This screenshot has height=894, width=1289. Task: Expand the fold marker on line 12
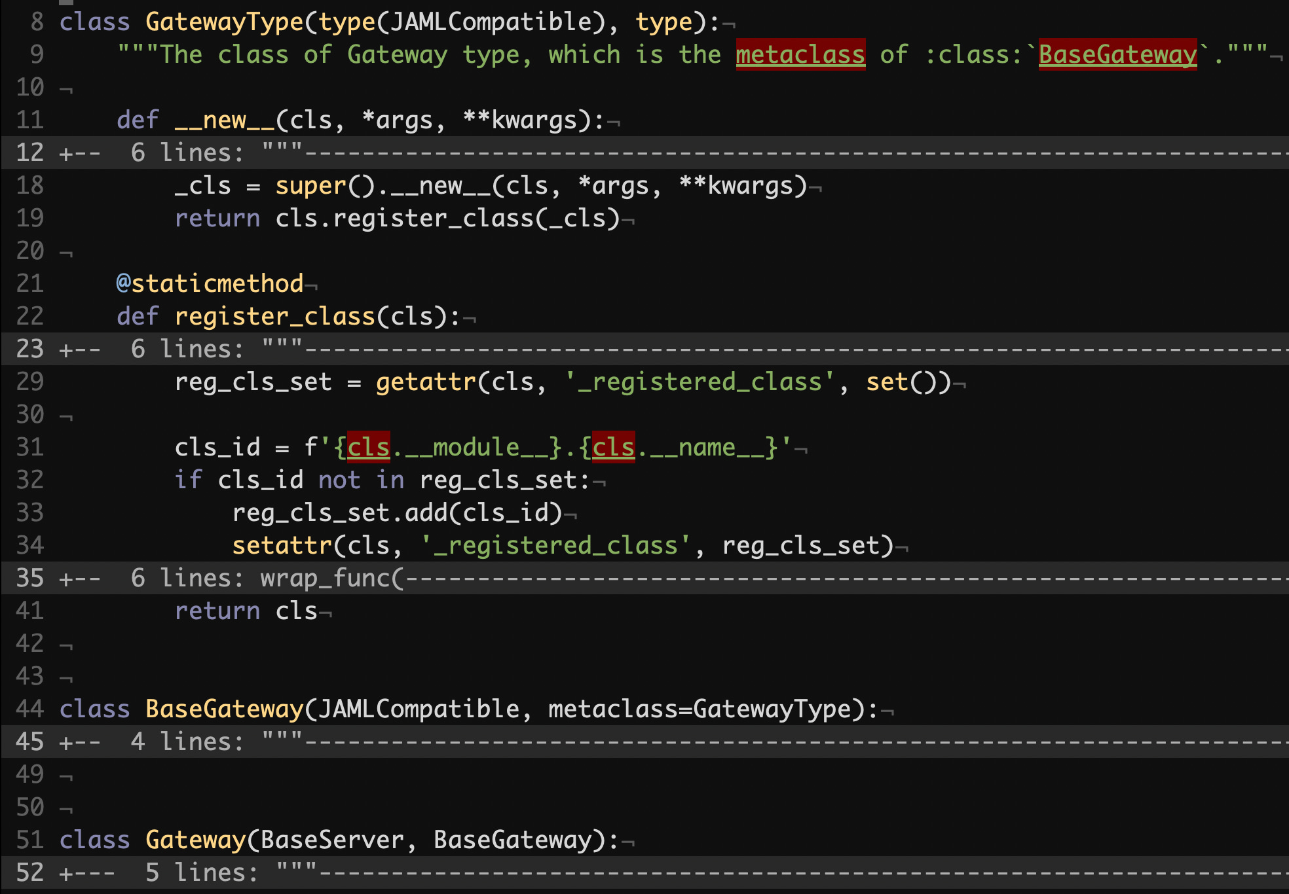tap(79, 153)
